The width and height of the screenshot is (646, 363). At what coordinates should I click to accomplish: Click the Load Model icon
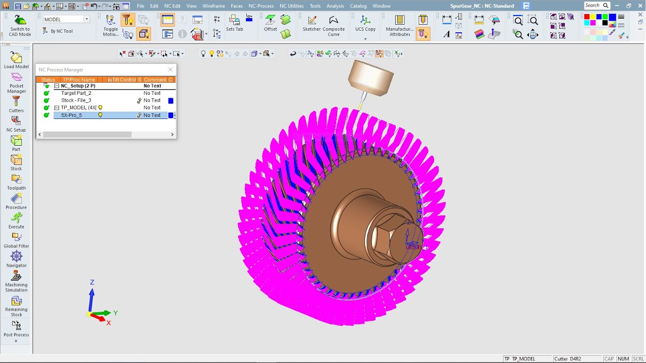(16, 57)
